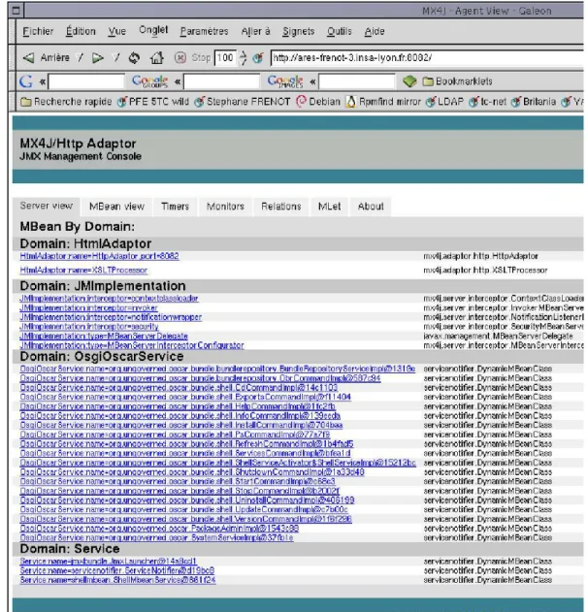
Task: Open the ShutdownCommandImpl service link
Action: point(192,472)
